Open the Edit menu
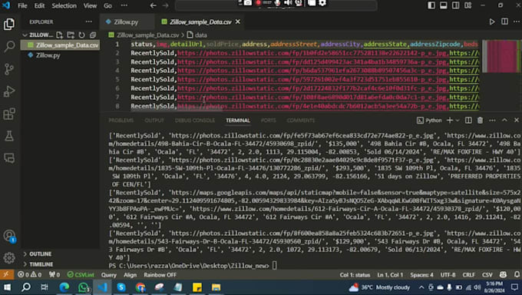This screenshot has width=522, height=295. click(x=39, y=5)
